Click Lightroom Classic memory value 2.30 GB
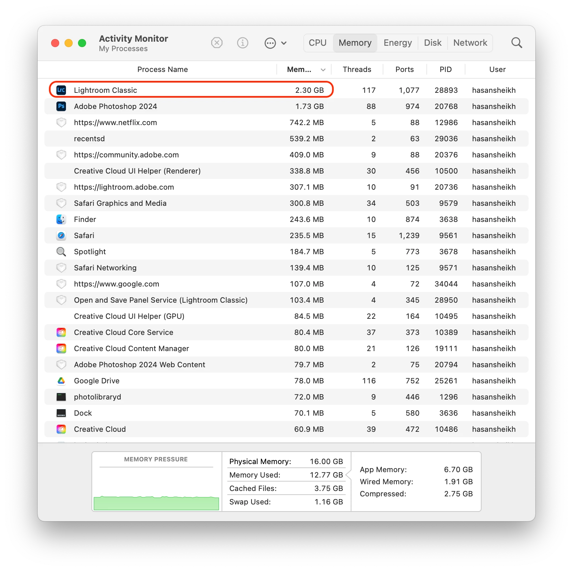This screenshot has width=573, height=571. click(x=309, y=90)
